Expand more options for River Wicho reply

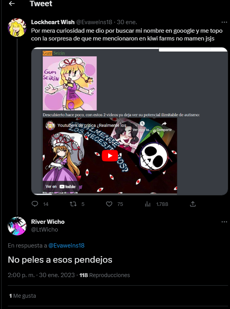point(224,222)
